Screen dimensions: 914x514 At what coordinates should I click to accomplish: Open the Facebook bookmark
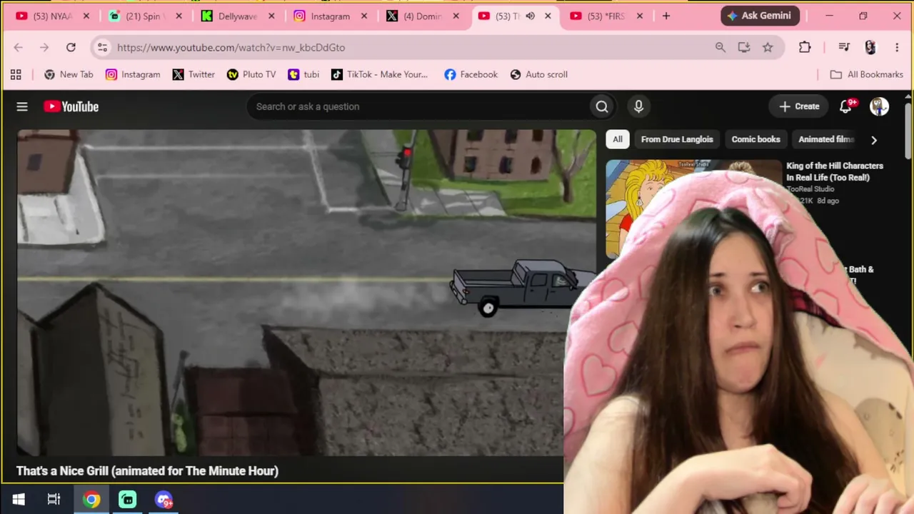tap(471, 74)
